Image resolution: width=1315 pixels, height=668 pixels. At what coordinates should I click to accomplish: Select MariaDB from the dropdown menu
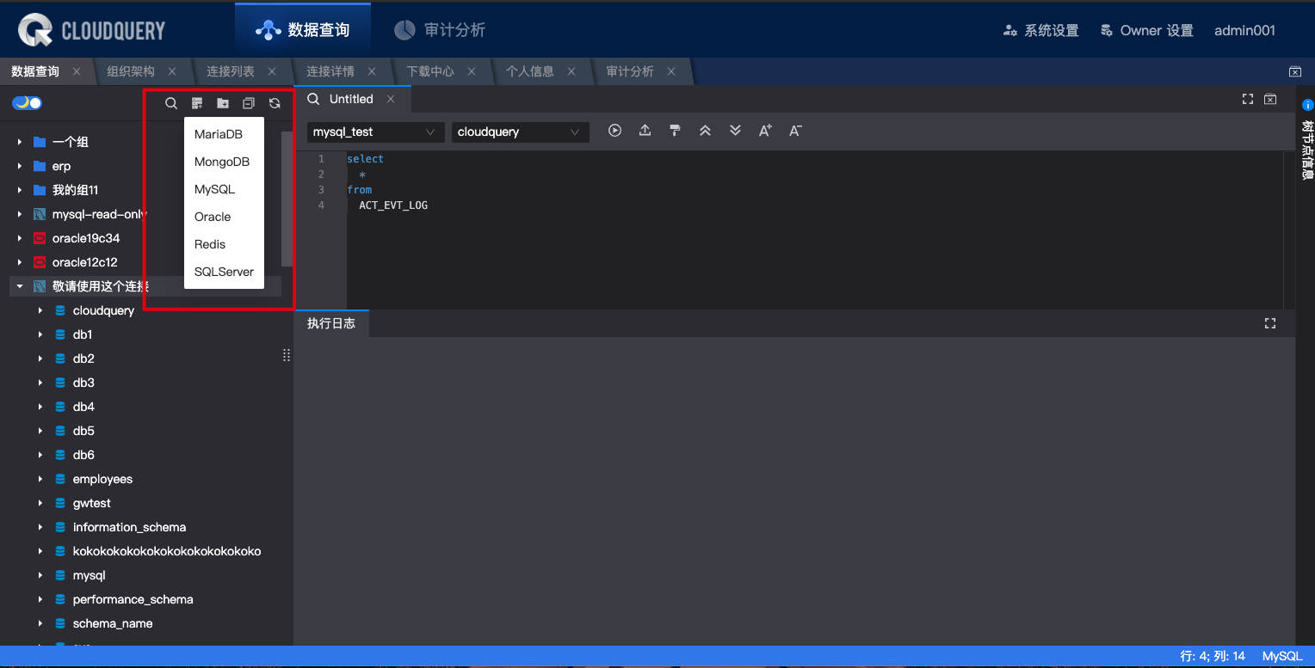224,134
